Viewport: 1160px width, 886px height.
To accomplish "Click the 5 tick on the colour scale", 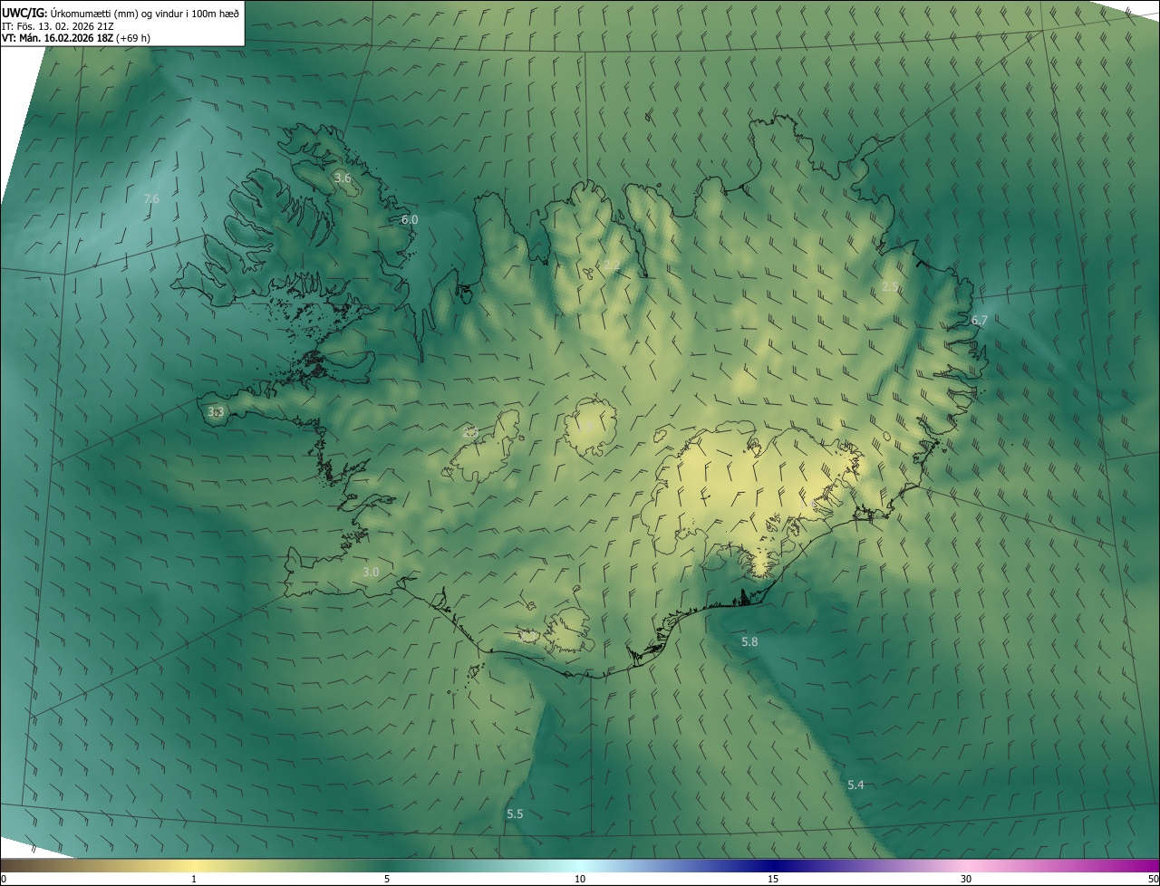I will (x=387, y=879).
